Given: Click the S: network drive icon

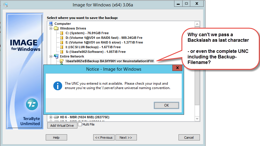Looking at the screenshot, I should coord(62,52).
